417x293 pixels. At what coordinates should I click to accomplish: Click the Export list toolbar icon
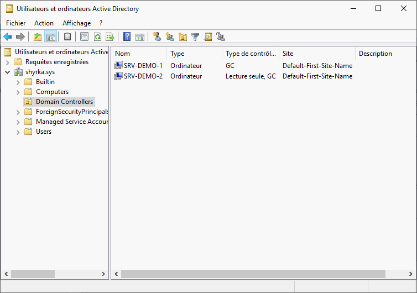click(110, 37)
